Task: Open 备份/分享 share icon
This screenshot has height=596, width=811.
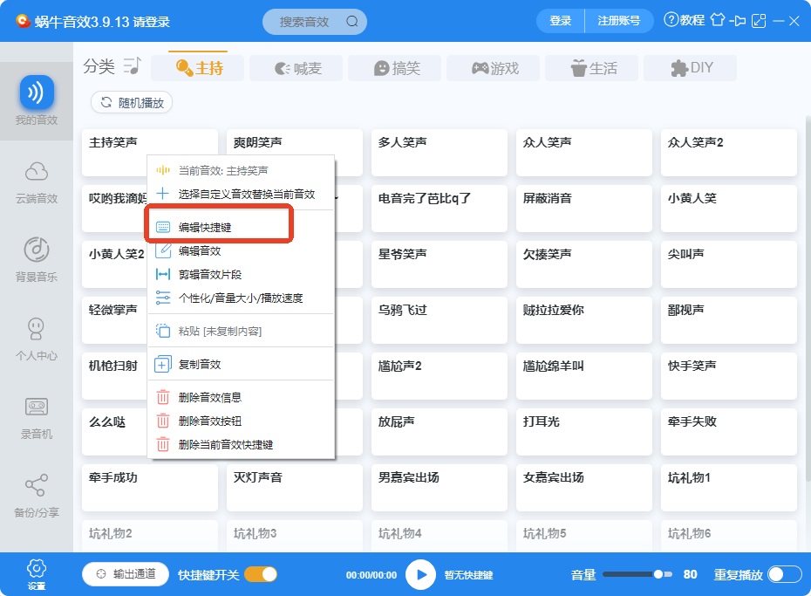Action: pyautogui.click(x=37, y=485)
